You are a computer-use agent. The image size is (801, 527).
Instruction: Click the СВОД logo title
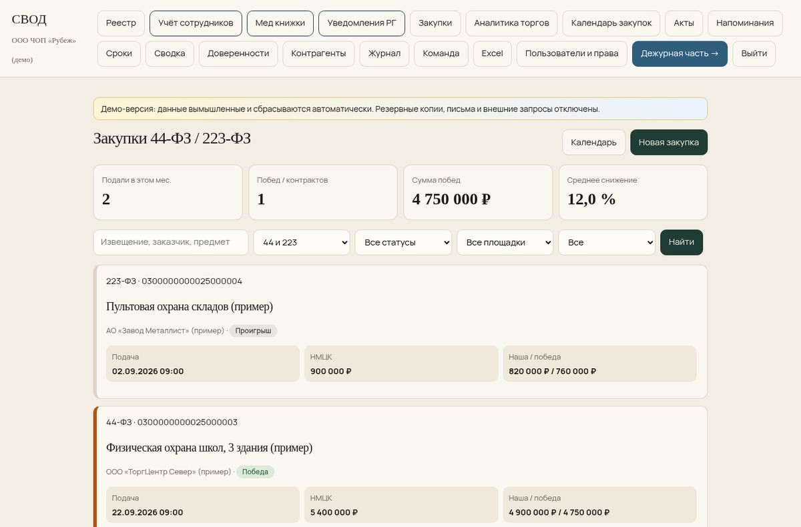29,19
